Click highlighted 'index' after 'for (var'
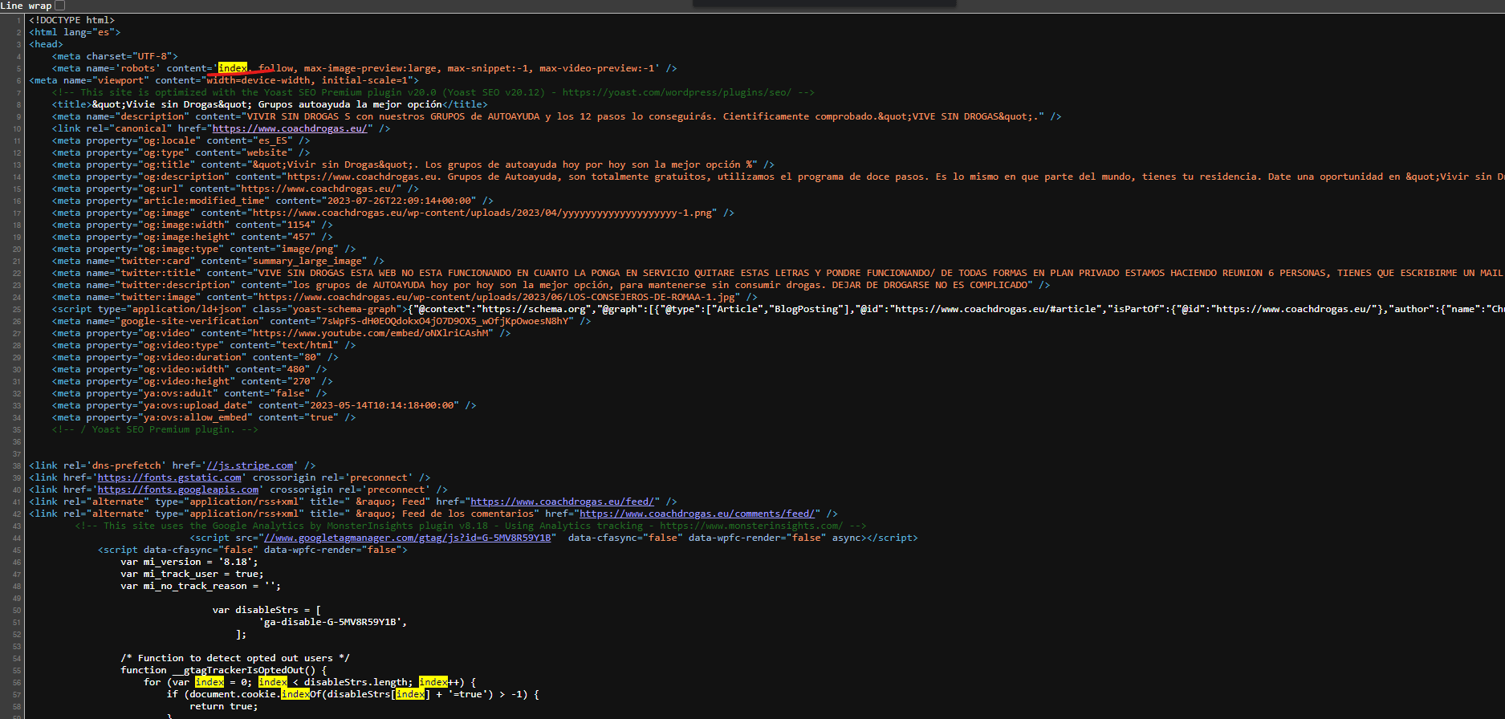The image size is (1505, 719). tap(209, 682)
